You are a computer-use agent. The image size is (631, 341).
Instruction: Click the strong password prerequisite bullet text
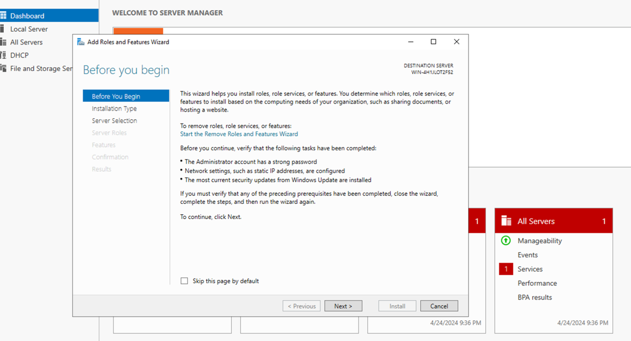click(x=251, y=162)
